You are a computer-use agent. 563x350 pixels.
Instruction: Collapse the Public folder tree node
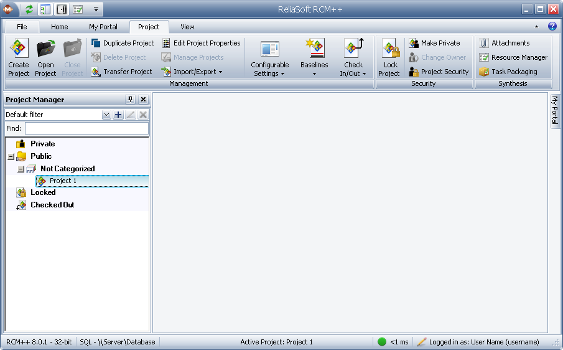(x=11, y=157)
